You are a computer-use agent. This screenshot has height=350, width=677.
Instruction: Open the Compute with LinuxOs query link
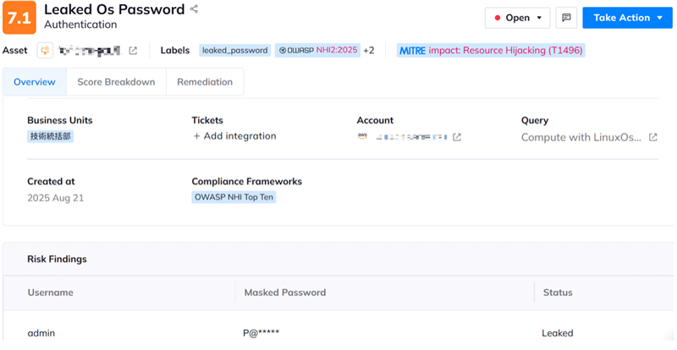tap(581, 137)
